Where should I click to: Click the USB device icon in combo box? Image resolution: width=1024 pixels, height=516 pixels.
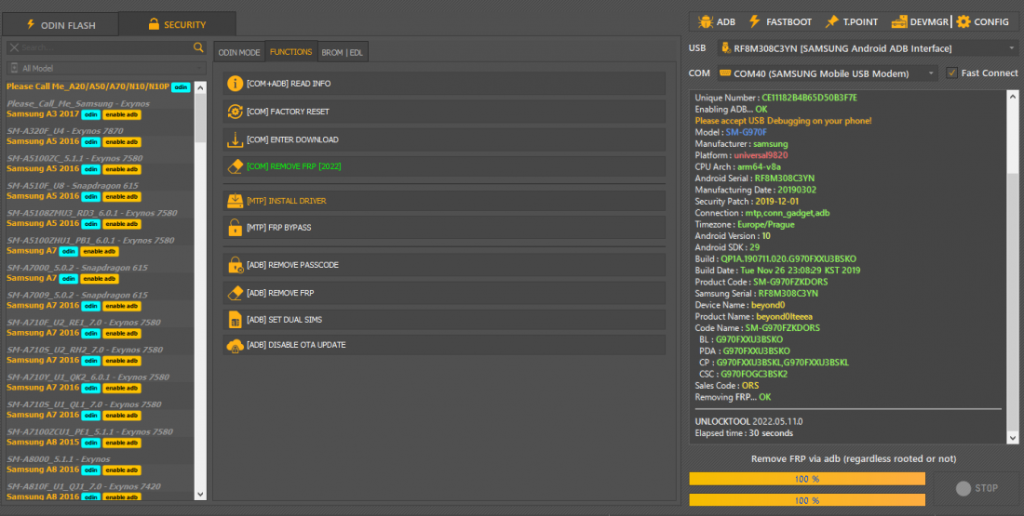coord(725,48)
